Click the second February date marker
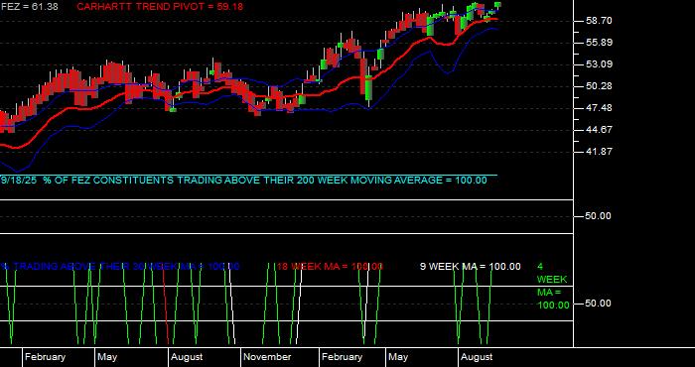695x367 pixels. tap(342, 357)
